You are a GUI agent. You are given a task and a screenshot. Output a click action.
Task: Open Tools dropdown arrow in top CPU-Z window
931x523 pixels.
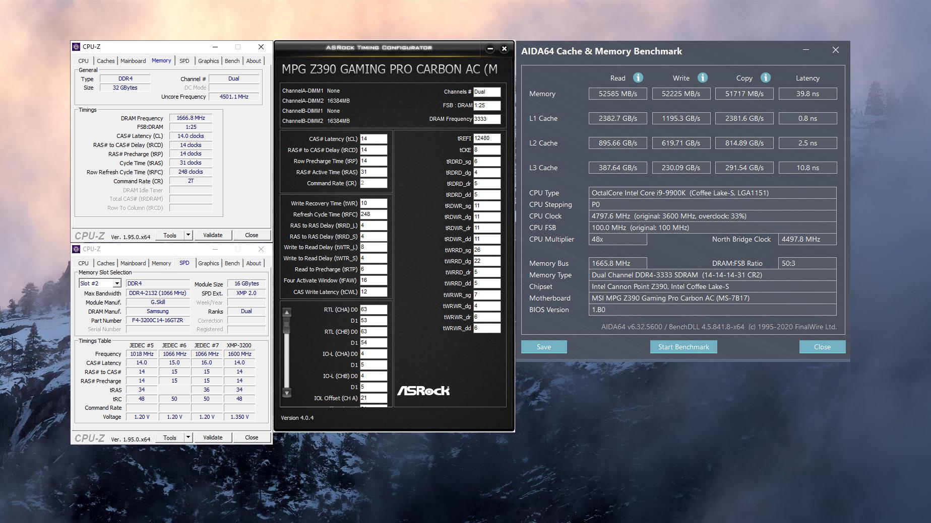[x=188, y=235]
